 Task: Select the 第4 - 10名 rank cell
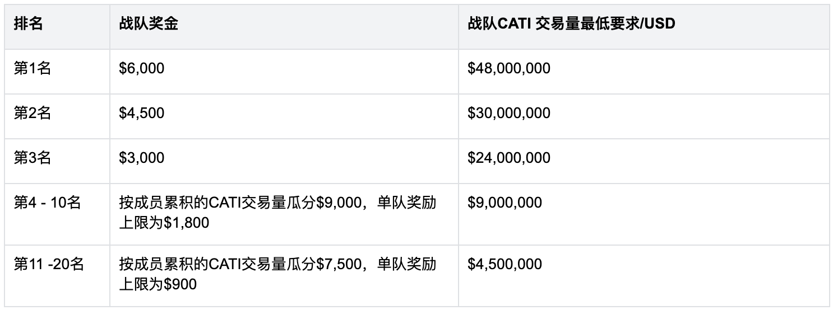coord(48,203)
